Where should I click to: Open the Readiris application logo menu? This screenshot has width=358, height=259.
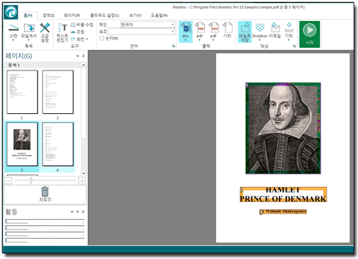tap(10, 12)
